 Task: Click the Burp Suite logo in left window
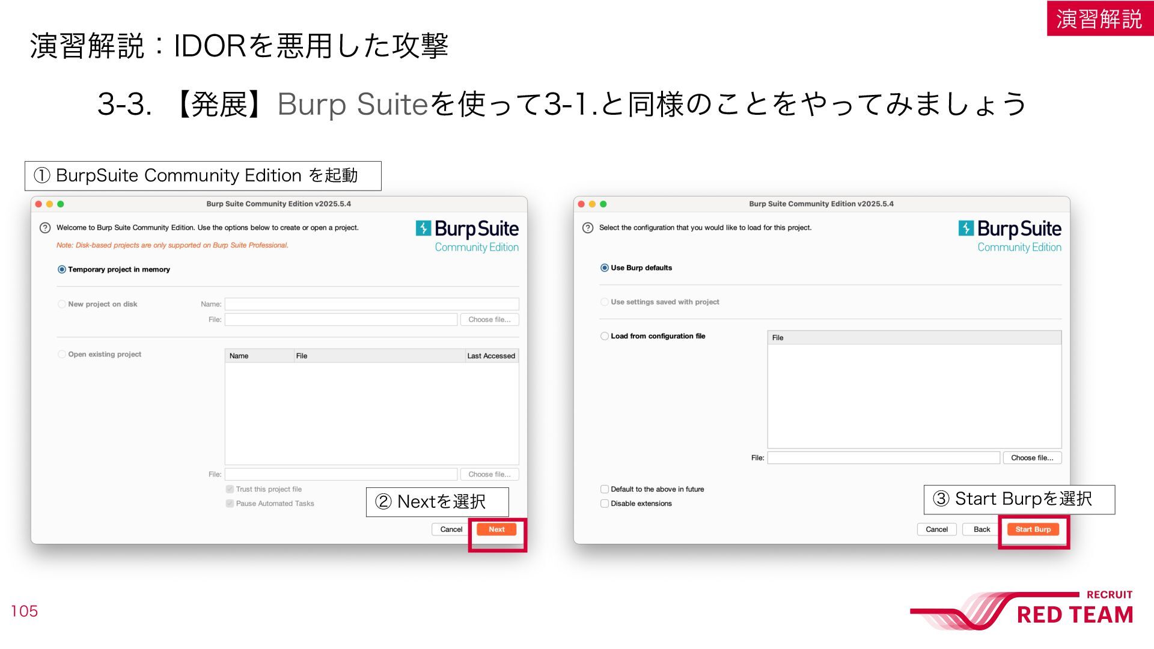tap(467, 236)
